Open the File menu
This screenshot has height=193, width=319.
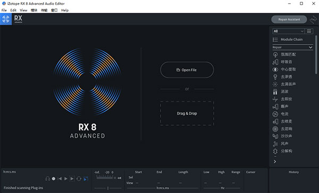click(x=4, y=10)
